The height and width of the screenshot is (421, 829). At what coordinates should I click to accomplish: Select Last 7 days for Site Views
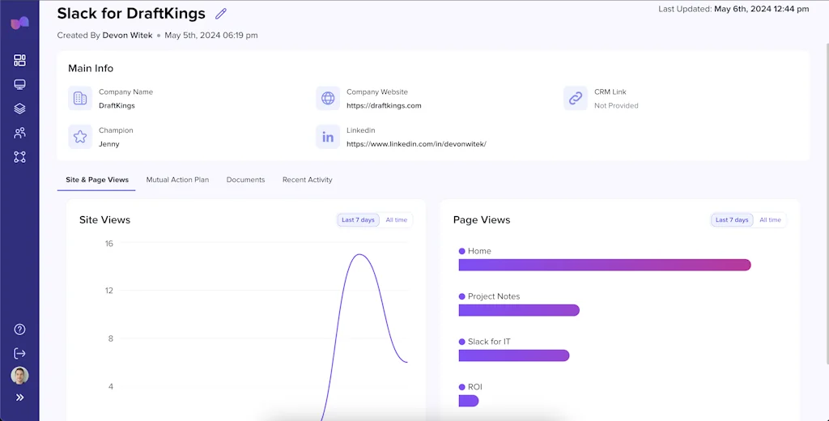click(358, 220)
